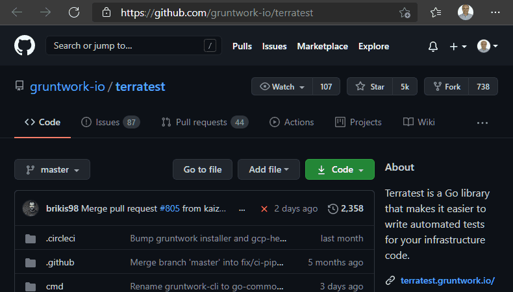This screenshot has height=292, width=513.
Task: Visit the terratest.gruntwork.io link
Action: point(447,280)
